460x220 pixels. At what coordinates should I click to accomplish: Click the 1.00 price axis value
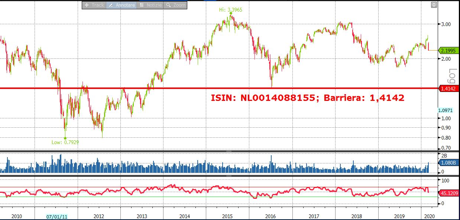coord(446,119)
